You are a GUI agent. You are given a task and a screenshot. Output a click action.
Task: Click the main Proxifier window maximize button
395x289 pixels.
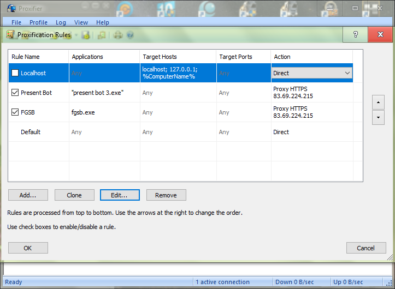355,8
